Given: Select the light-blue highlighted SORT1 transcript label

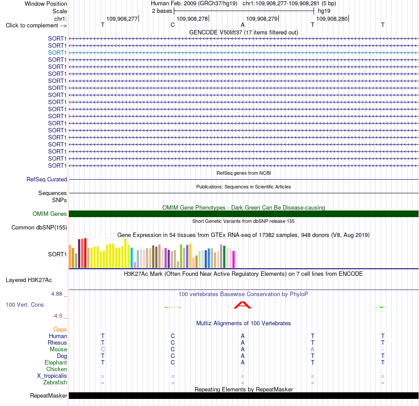Looking at the screenshot, I should [57, 53].
